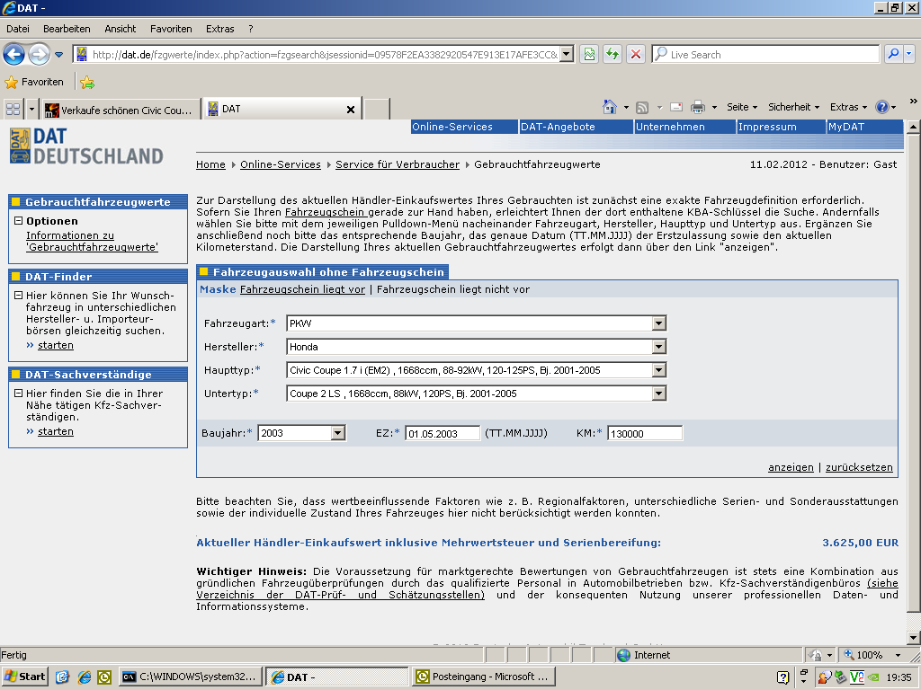Close the DAT tab
Image resolution: width=921 pixels, height=690 pixels.
point(350,110)
